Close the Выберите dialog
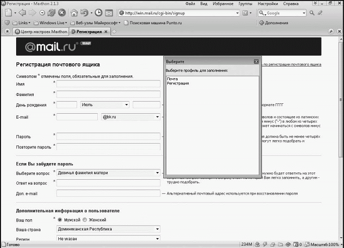The image size is (344, 248). click(256, 62)
